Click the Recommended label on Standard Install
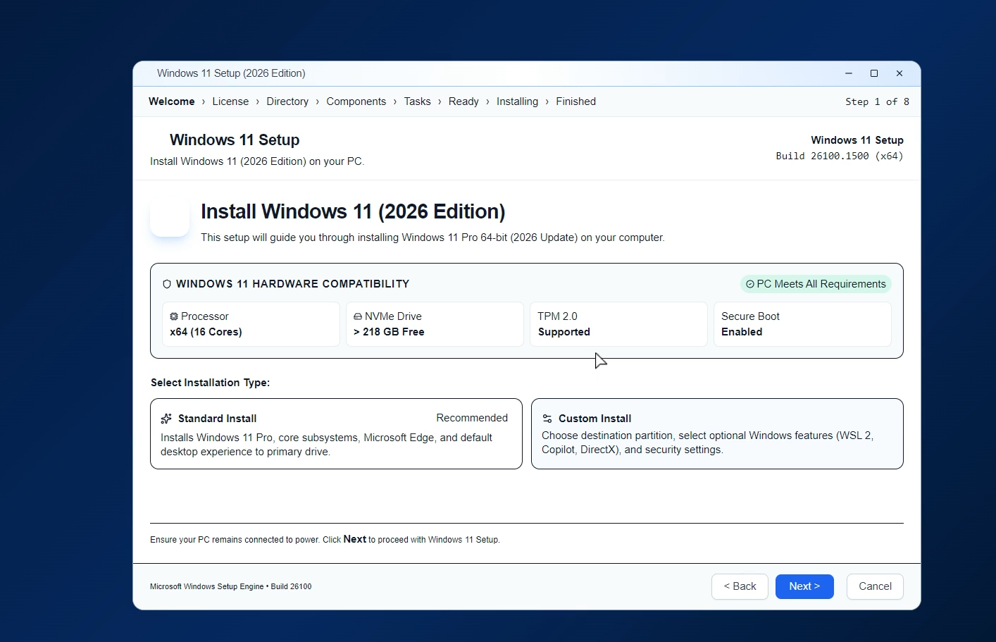Screen dimensions: 996x642 pos(472,418)
